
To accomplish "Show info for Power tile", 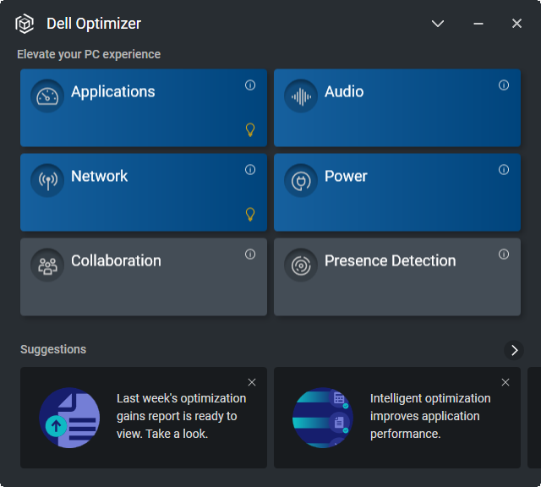I will click(x=504, y=169).
